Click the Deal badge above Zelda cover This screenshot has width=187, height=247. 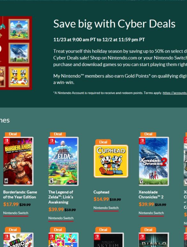coord(58,134)
